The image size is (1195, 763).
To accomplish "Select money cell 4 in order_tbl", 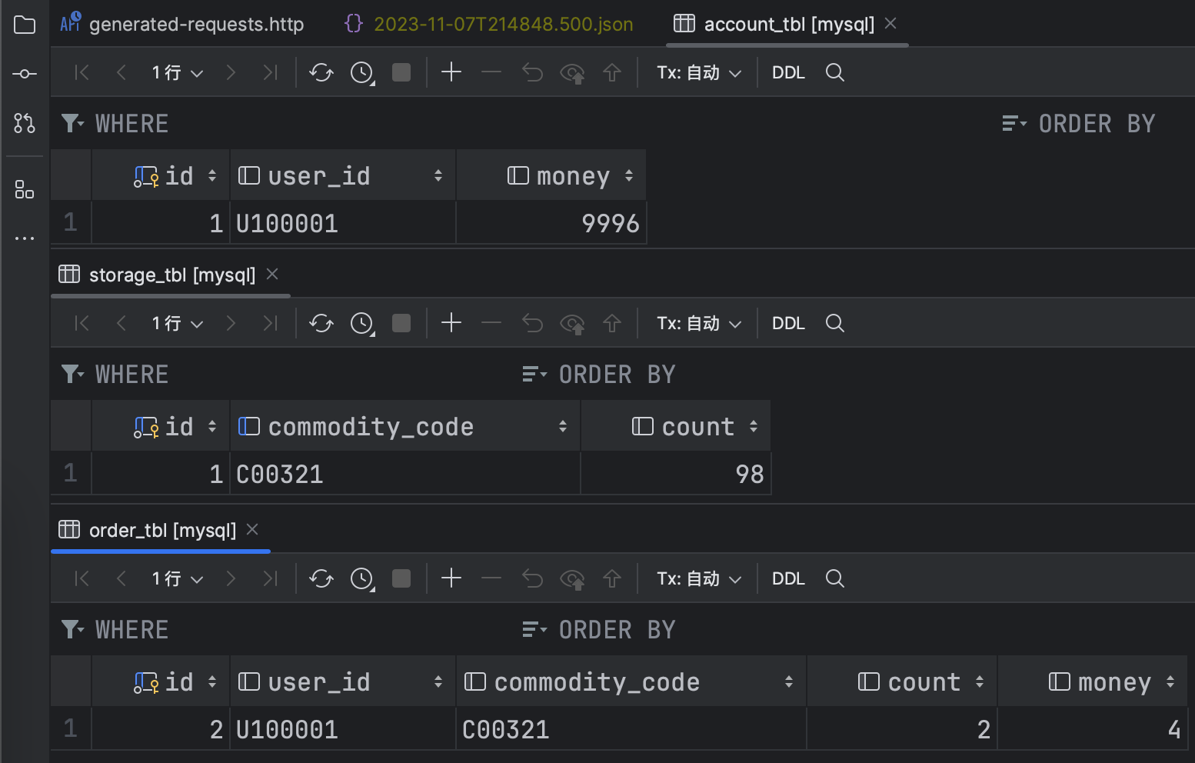I will (x=1093, y=729).
